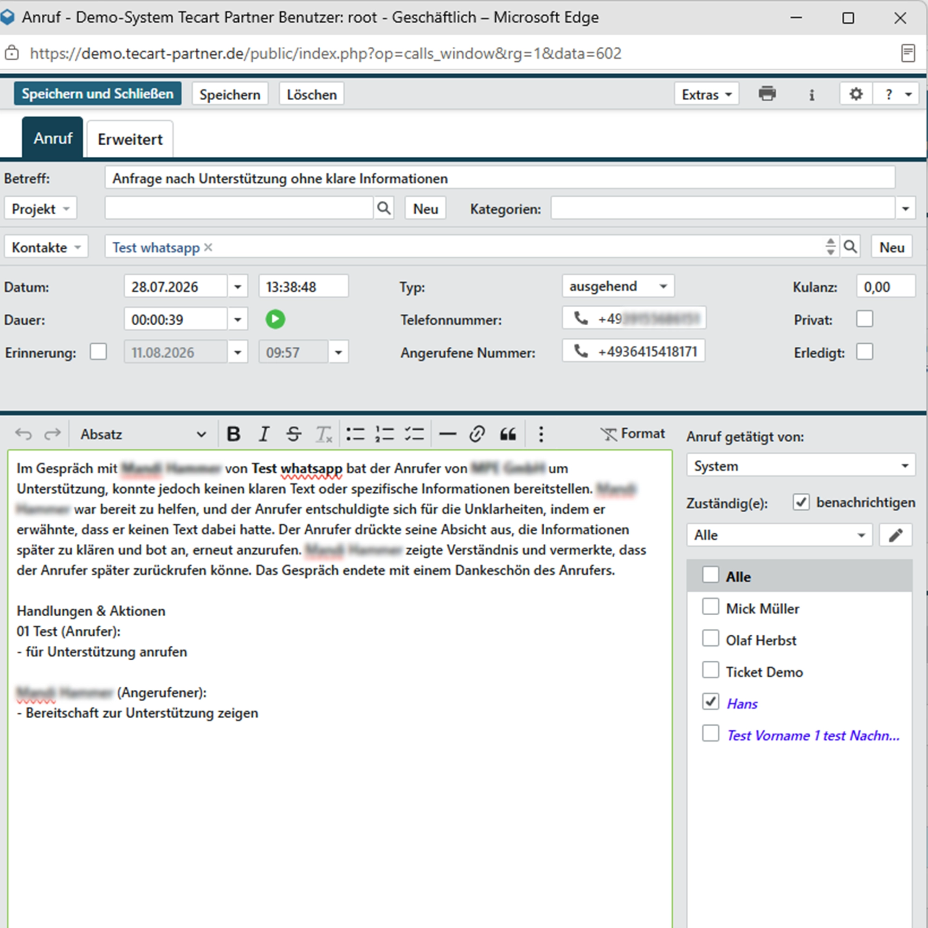
Task: Undo last editor change
Action: 23,434
